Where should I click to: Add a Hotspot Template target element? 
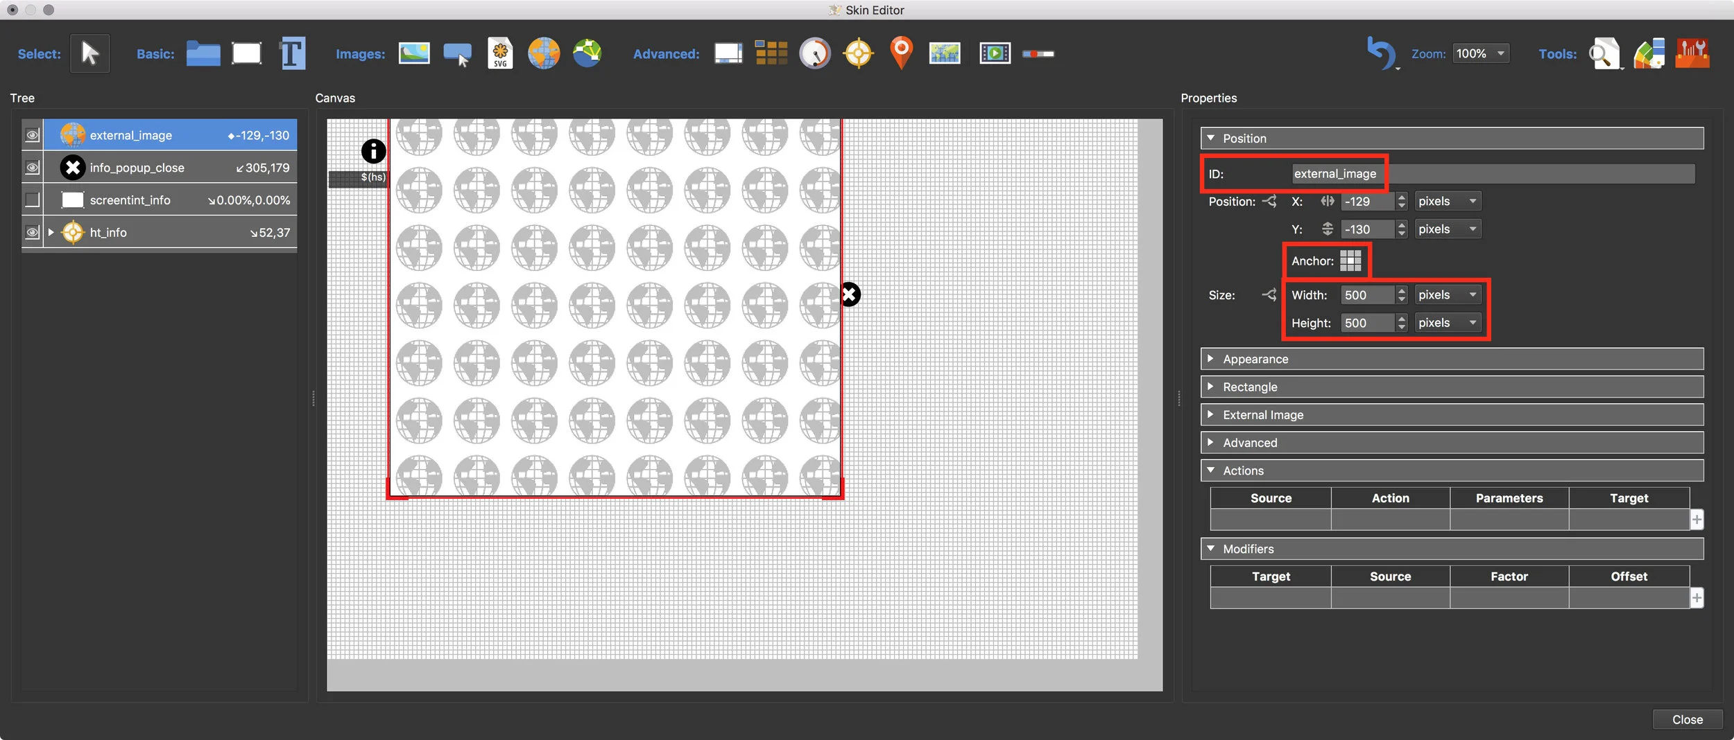click(859, 53)
